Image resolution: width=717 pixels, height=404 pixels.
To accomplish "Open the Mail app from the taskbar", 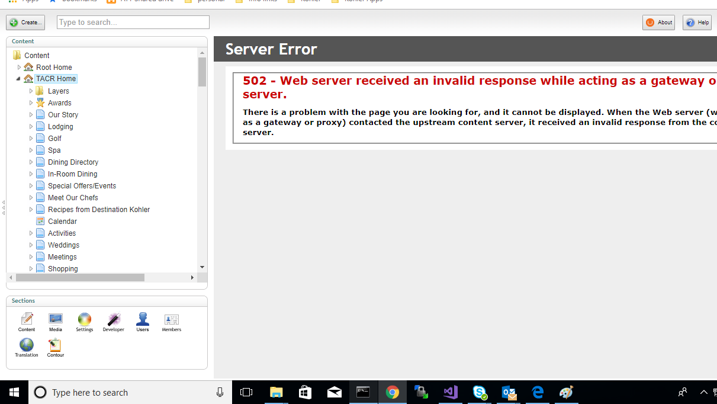I will (334, 392).
